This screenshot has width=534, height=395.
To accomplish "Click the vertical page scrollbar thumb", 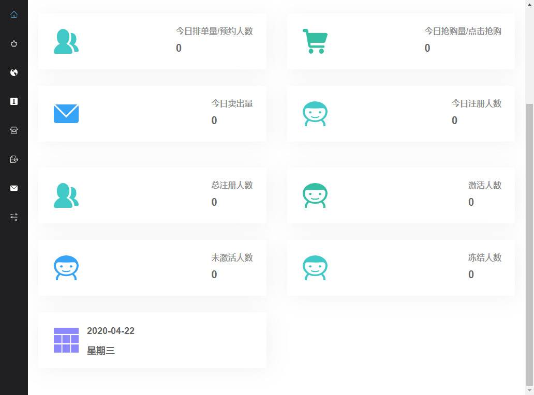I will point(529,243).
